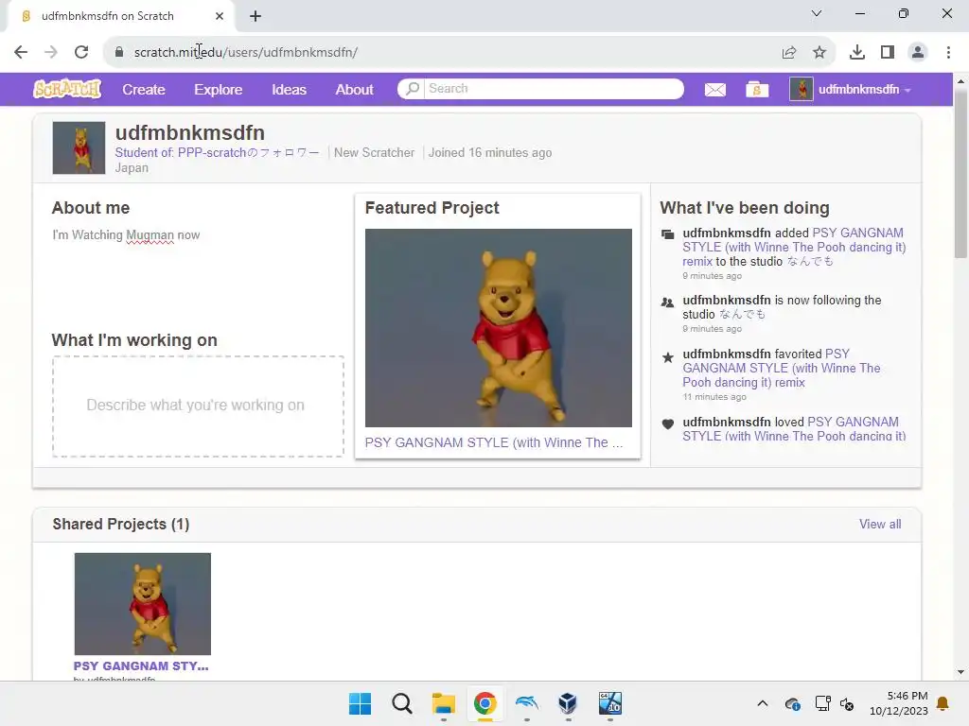The width and height of the screenshot is (969, 726).
Task: Open Chrome profile avatar icon
Action: [918, 53]
